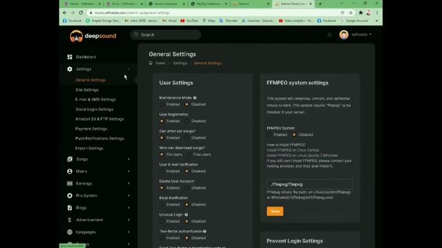
Task: Open the Dashboard sidebar icon
Action: pos(70,56)
